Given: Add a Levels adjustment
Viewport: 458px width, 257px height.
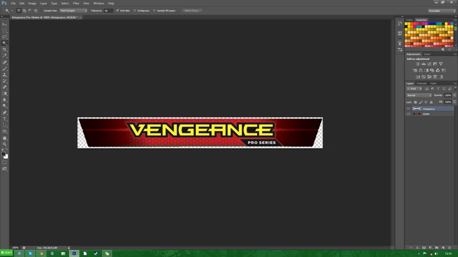Looking at the screenshot, I should coord(424,64).
